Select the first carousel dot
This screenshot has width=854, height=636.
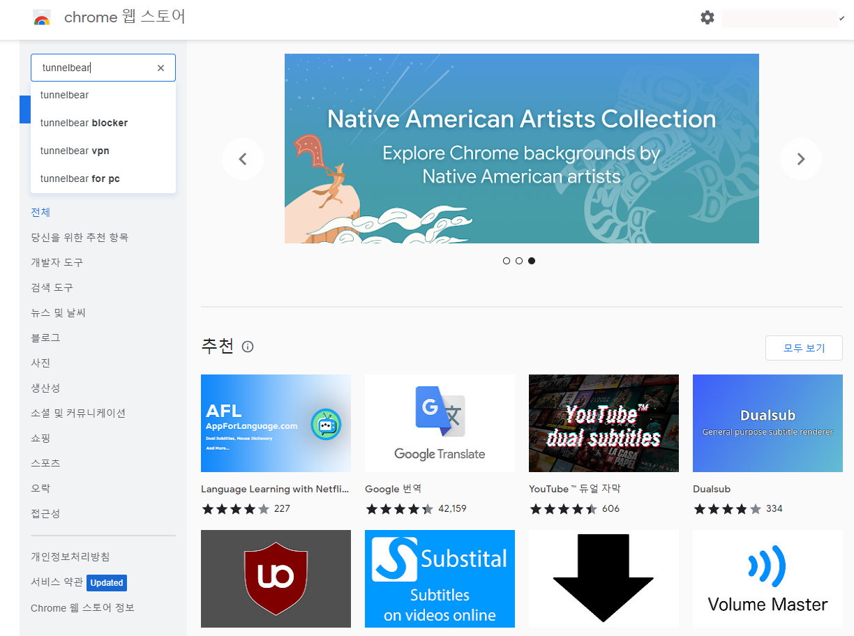point(507,261)
